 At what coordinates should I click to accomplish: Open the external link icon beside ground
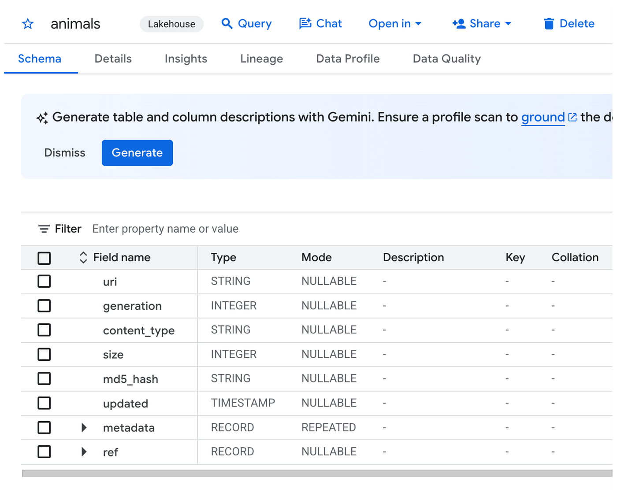(572, 117)
